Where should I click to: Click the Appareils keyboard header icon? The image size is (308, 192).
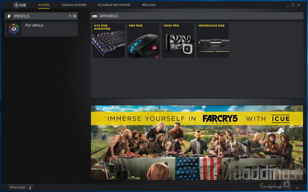click(95, 16)
